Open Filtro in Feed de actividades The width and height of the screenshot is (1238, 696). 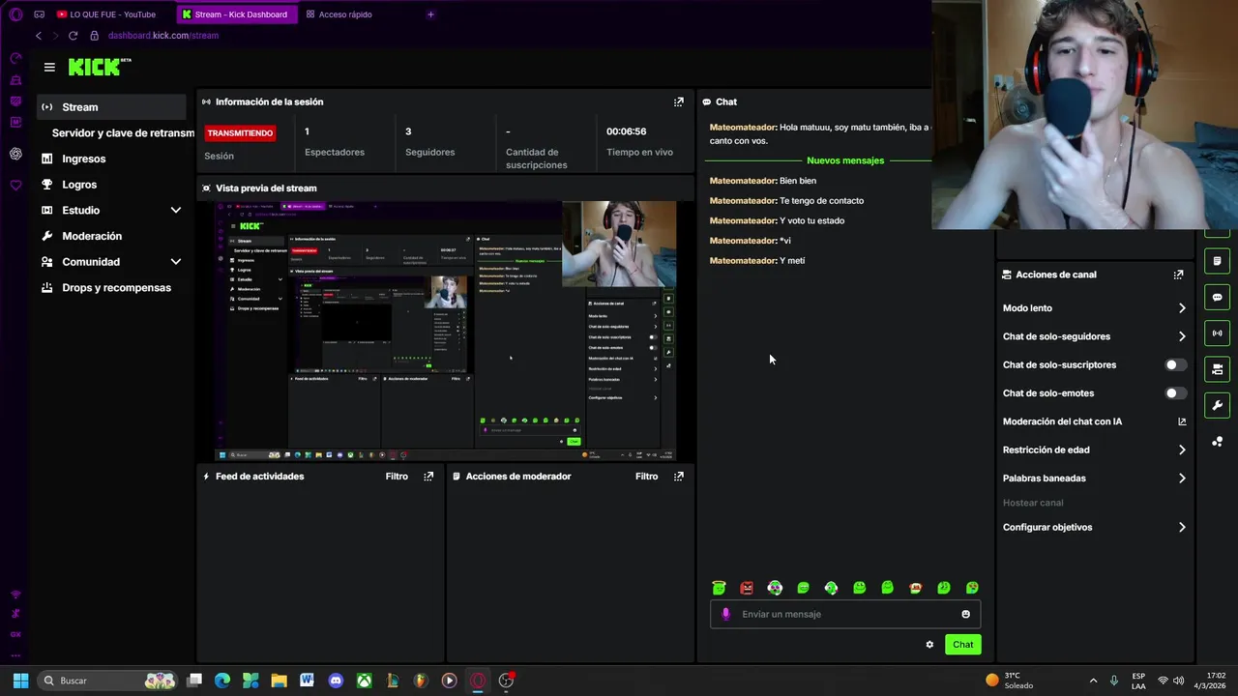(397, 476)
